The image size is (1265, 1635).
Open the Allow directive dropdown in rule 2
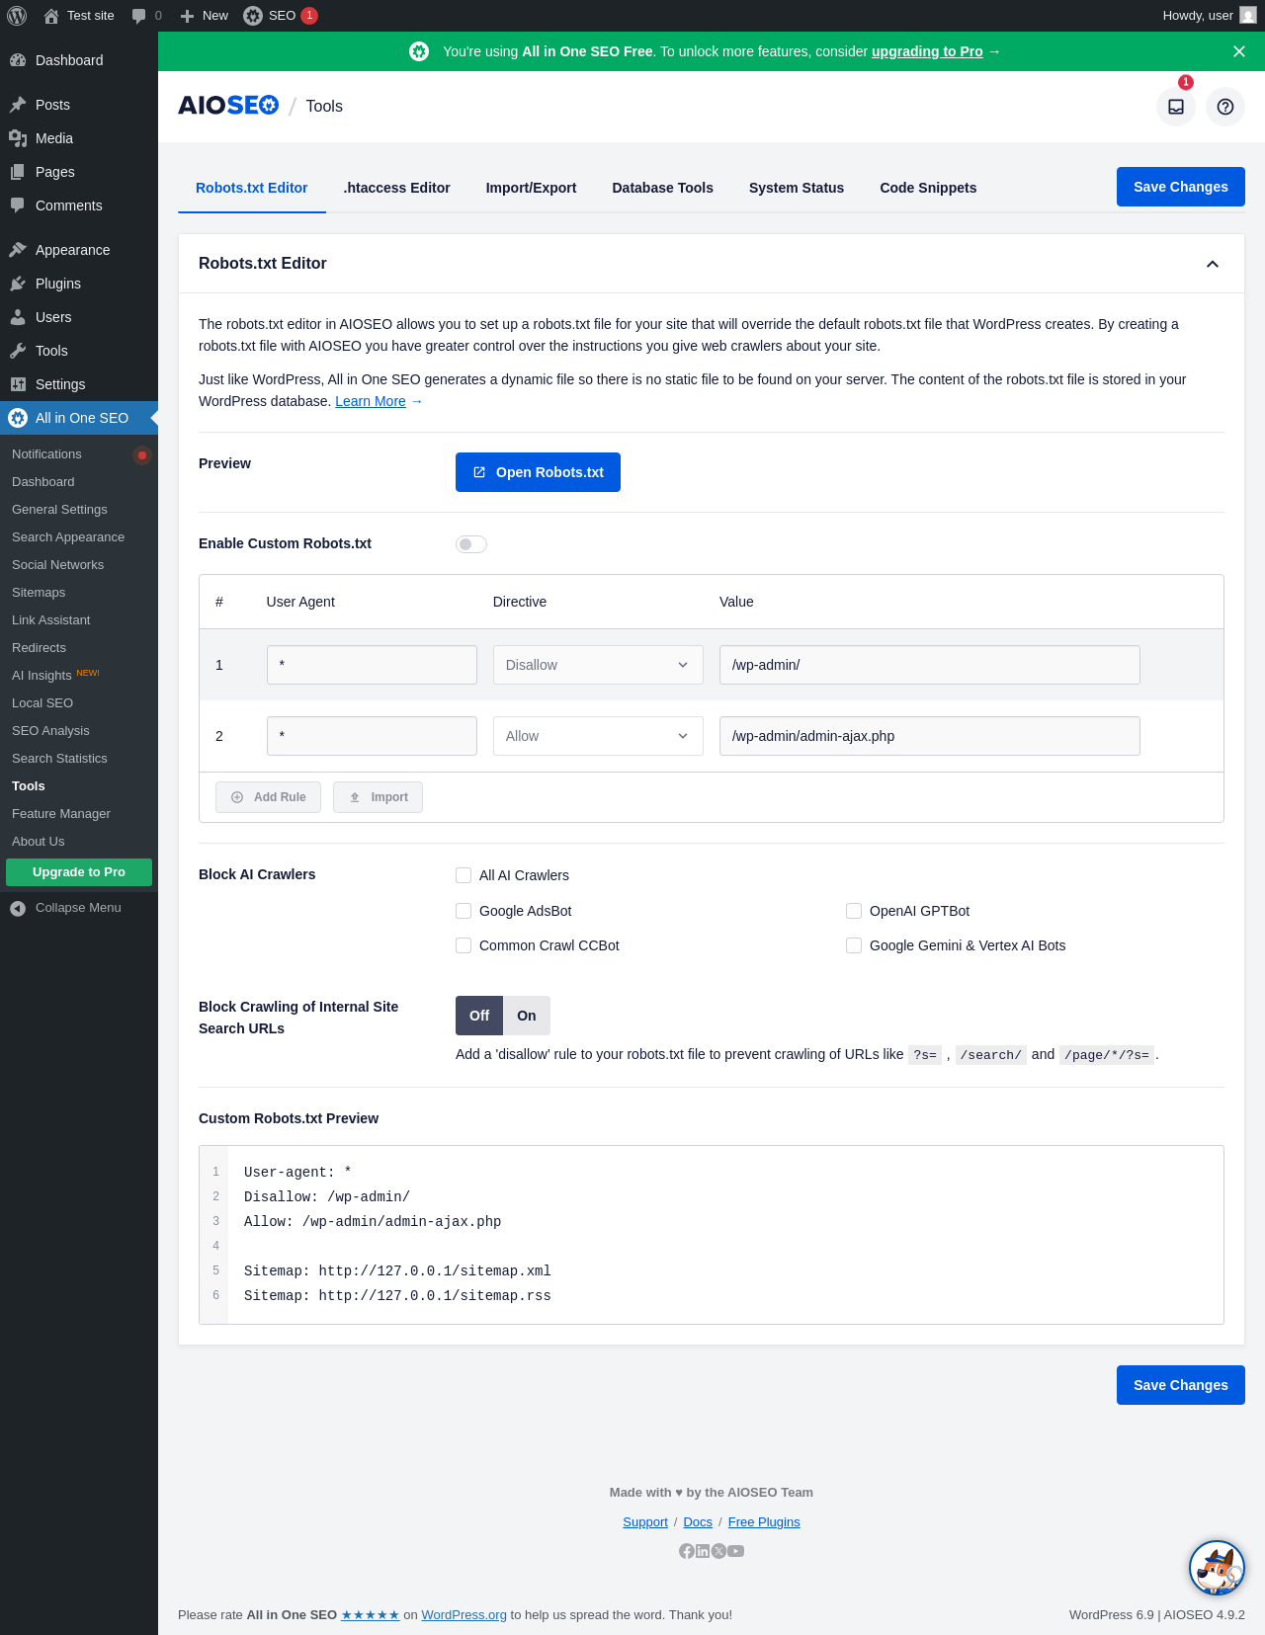point(598,736)
